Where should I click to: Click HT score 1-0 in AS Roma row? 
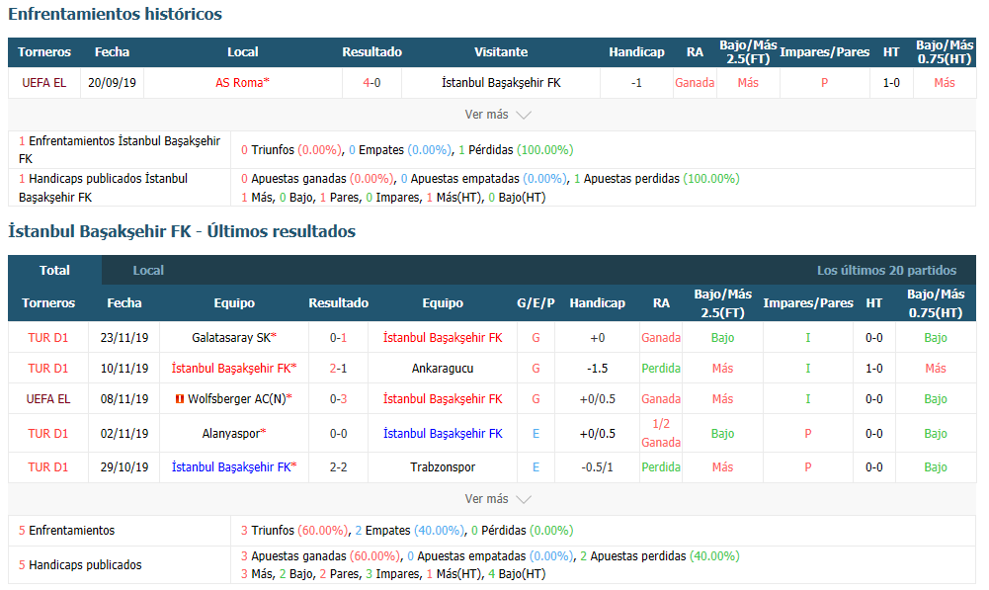click(890, 83)
